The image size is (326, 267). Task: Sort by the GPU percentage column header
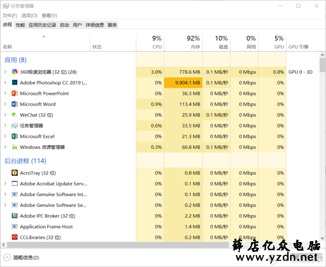tap(272, 43)
